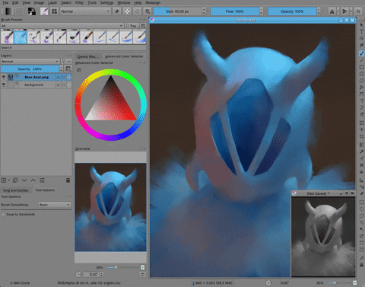Open the pattern chooser in toolbar

coord(20,11)
